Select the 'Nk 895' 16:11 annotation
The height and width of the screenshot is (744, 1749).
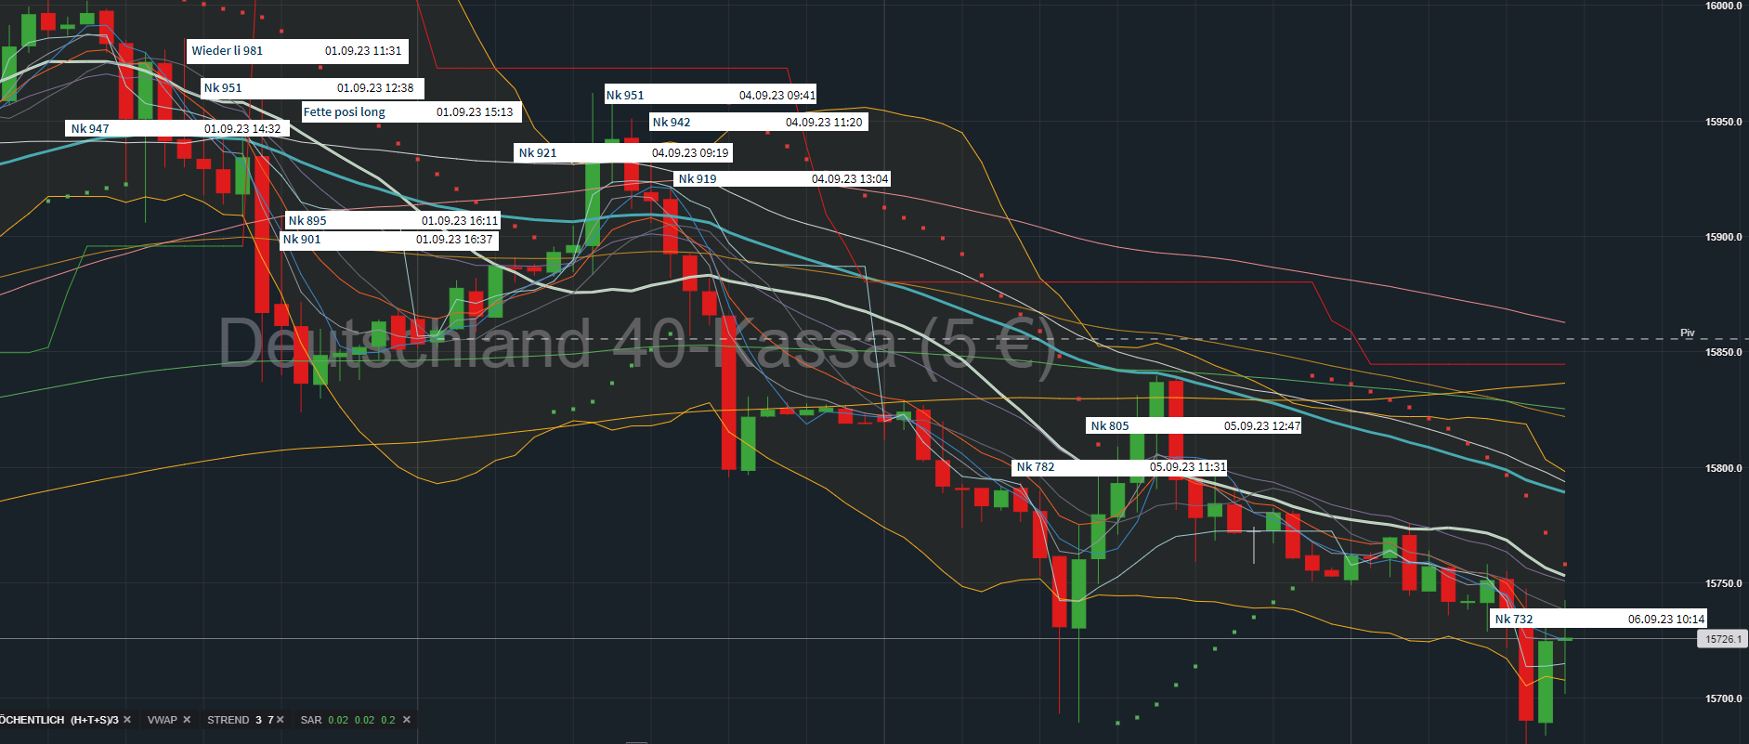[x=393, y=221]
